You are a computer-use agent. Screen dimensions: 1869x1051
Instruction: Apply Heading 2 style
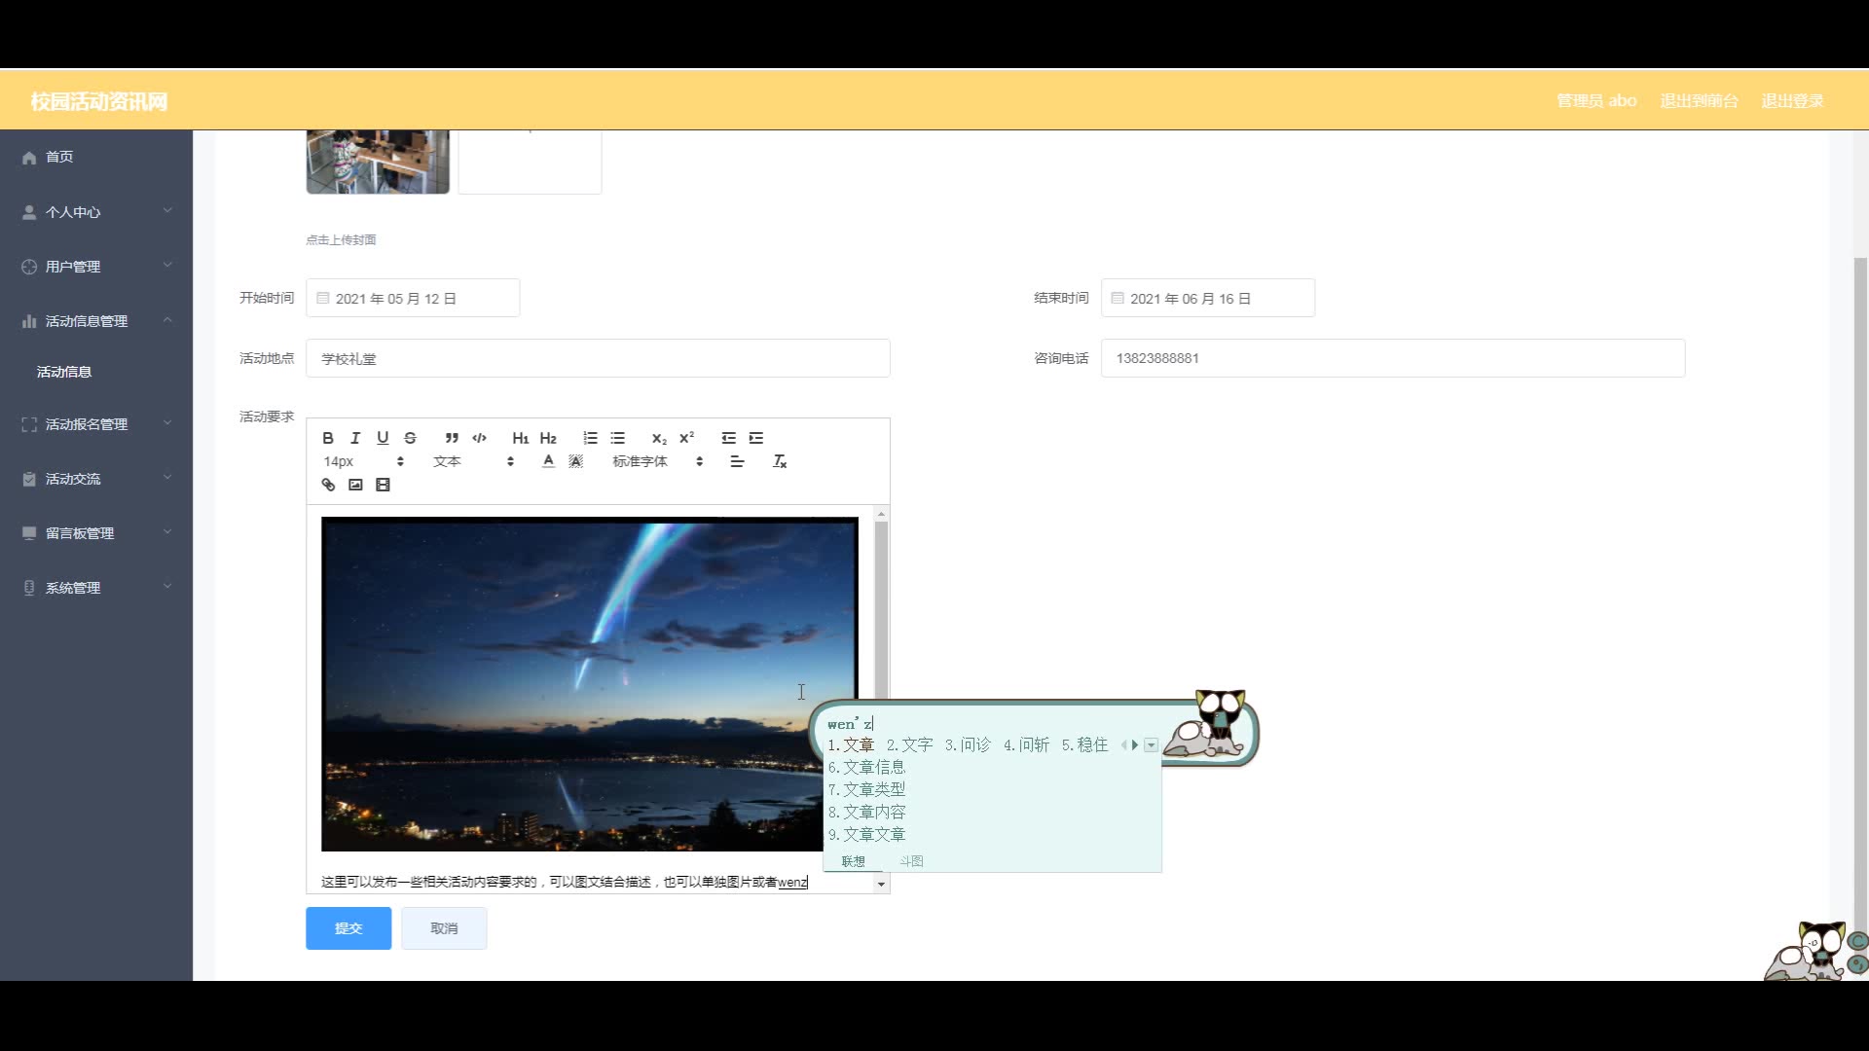tap(548, 438)
